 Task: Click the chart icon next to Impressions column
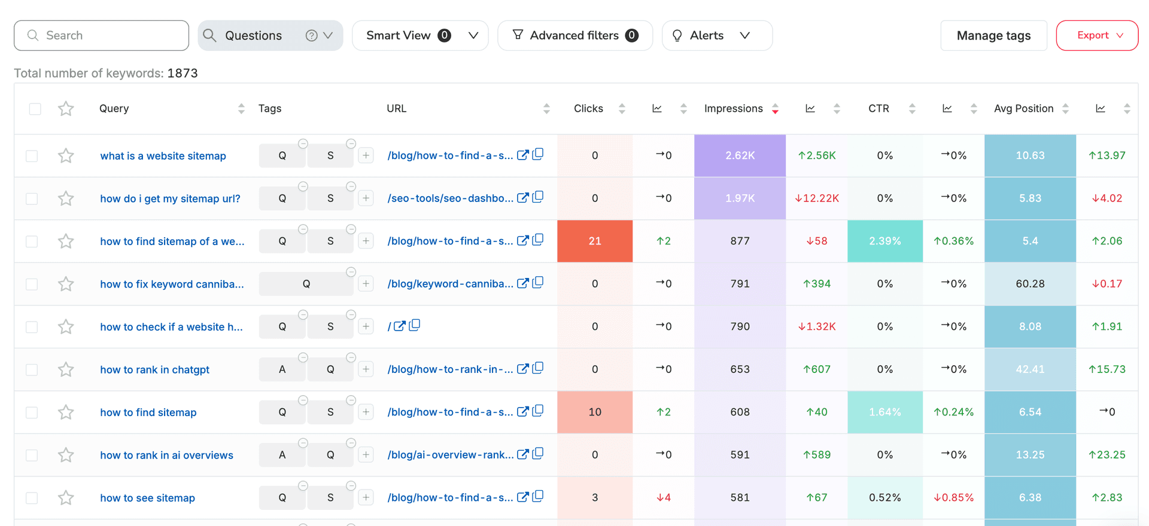(810, 109)
